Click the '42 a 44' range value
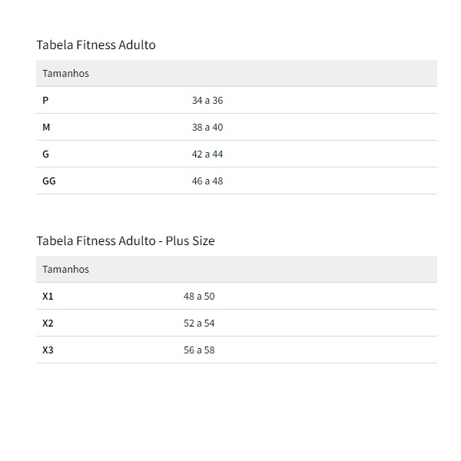Screen dimensions: 461x461 pyautogui.click(x=207, y=154)
